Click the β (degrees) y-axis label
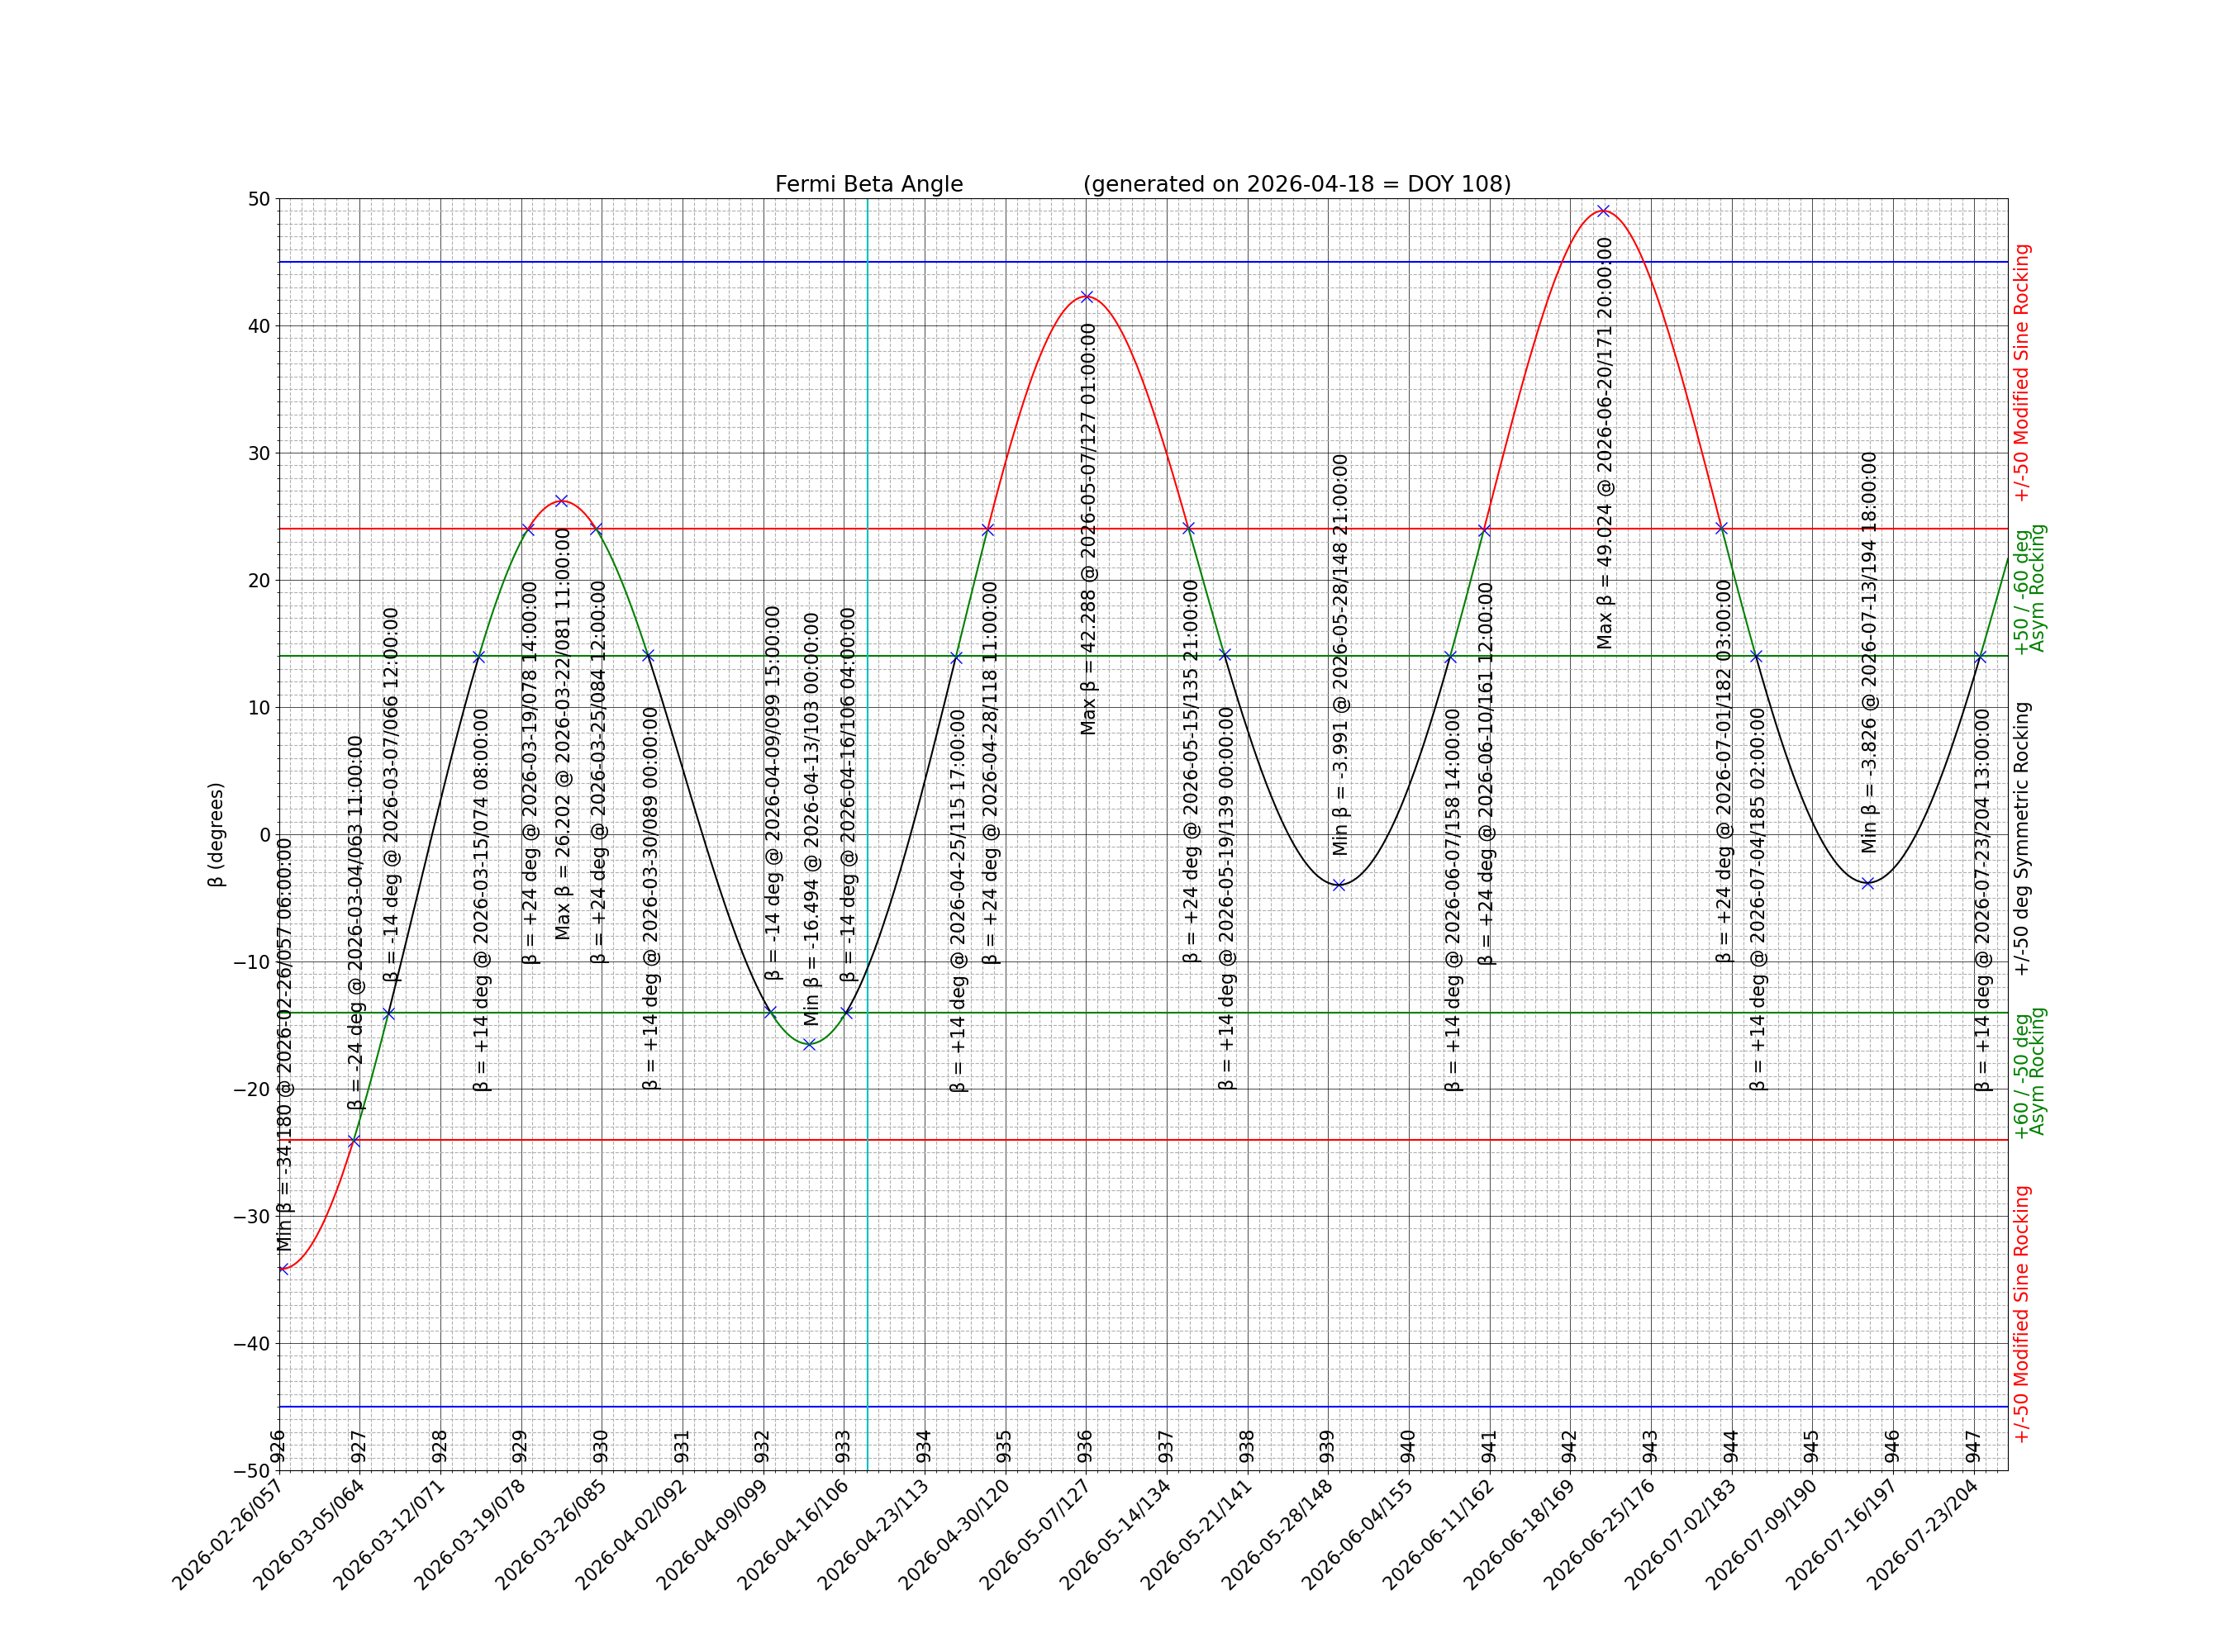 pyautogui.click(x=216, y=834)
